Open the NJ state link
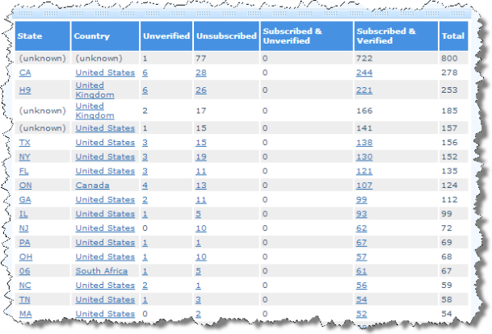 coord(24,228)
